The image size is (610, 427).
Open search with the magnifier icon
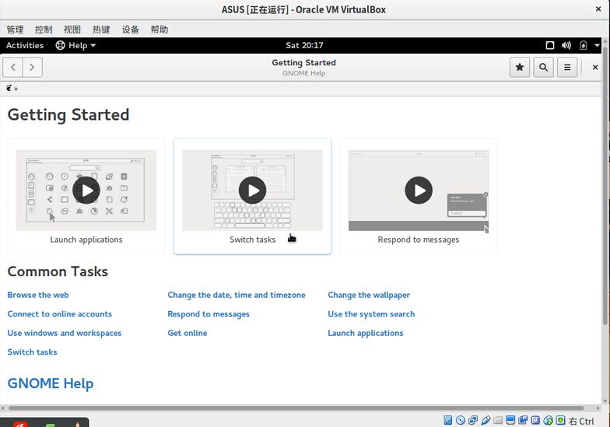click(543, 67)
